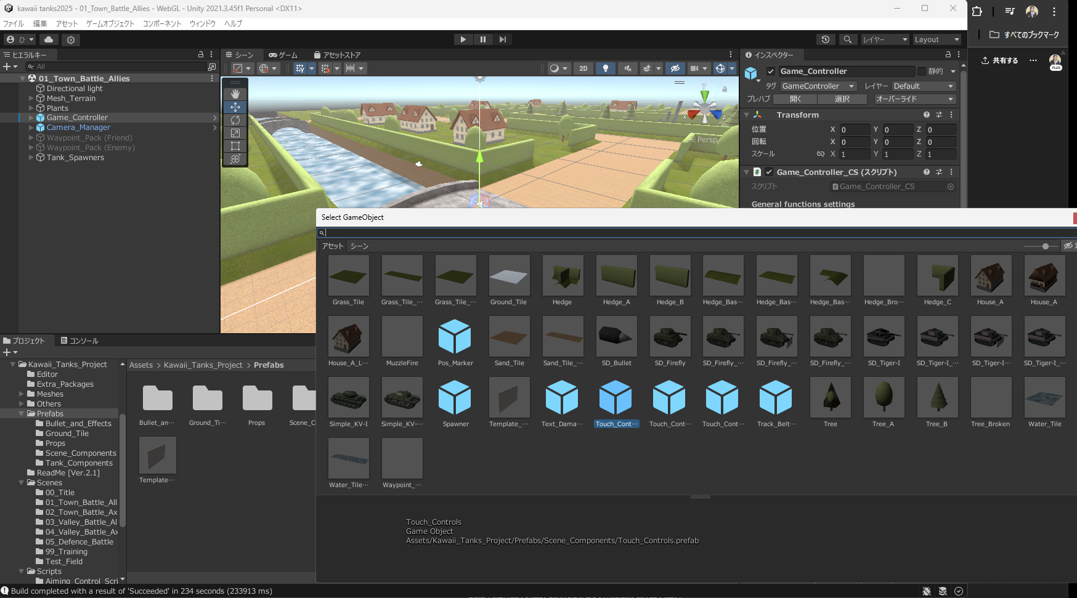Toggle the 2D view mode
This screenshot has width=1077, height=598.
pyautogui.click(x=583, y=68)
